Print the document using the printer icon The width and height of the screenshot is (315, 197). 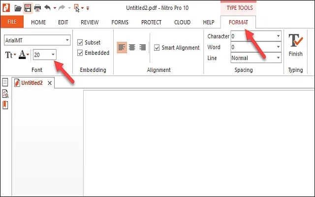(37, 8)
